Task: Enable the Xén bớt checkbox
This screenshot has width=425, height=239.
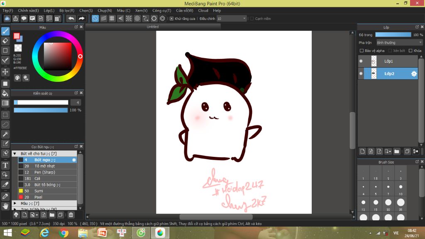Action: (x=390, y=51)
